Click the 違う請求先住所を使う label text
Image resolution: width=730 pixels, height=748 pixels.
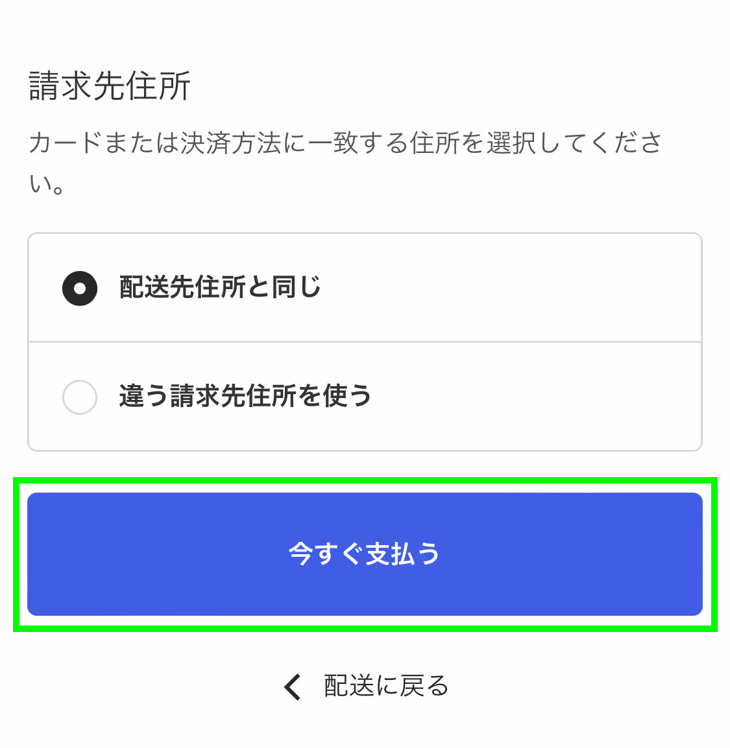(x=245, y=396)
